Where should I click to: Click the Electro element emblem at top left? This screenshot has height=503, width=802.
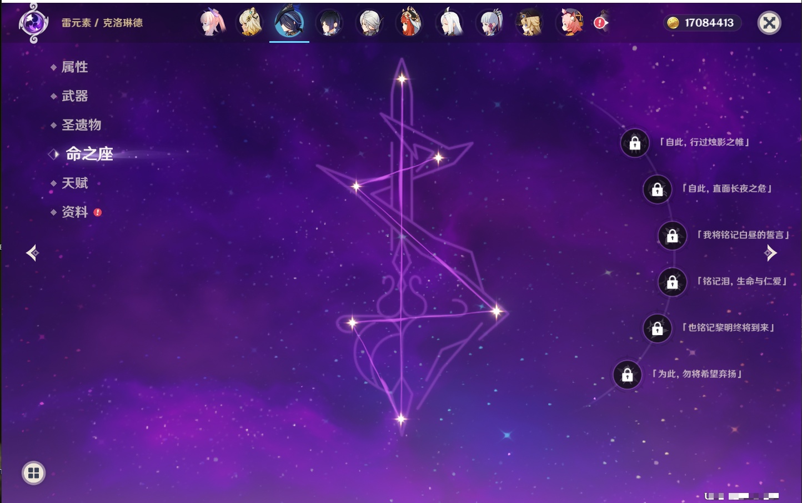coord(33,23)
